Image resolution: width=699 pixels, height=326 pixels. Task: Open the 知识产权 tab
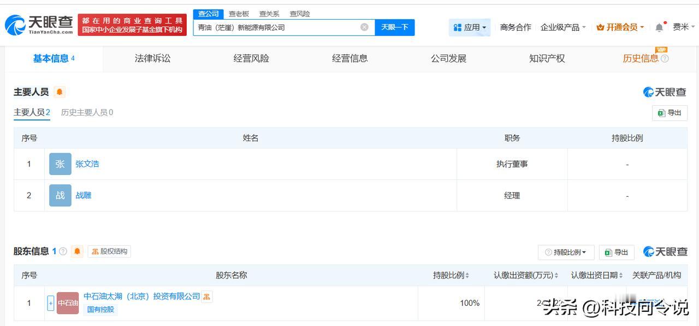(x=547, y=59)
